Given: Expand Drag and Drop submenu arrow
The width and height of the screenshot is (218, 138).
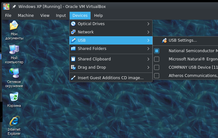Looking at the screenshot, I should pos(148,67).
